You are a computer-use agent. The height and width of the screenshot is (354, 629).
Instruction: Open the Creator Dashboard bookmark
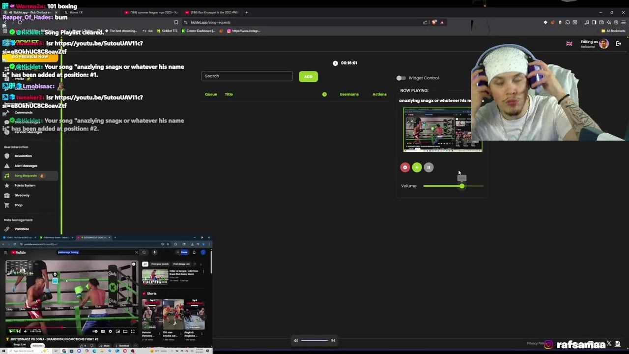tap(198, 31)
